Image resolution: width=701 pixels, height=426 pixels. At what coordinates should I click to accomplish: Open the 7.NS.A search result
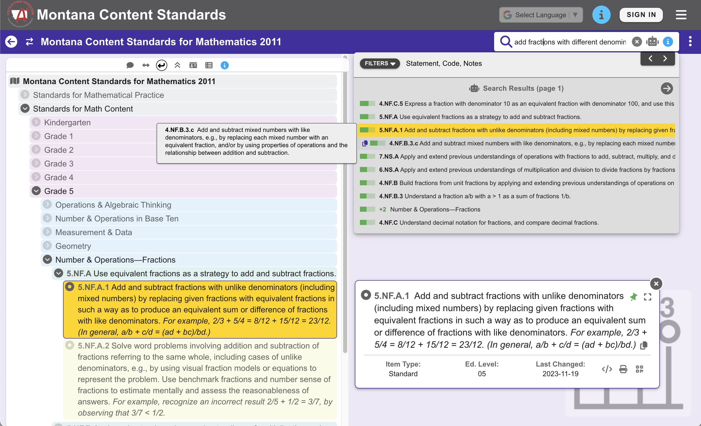click(x=517, y=156)
